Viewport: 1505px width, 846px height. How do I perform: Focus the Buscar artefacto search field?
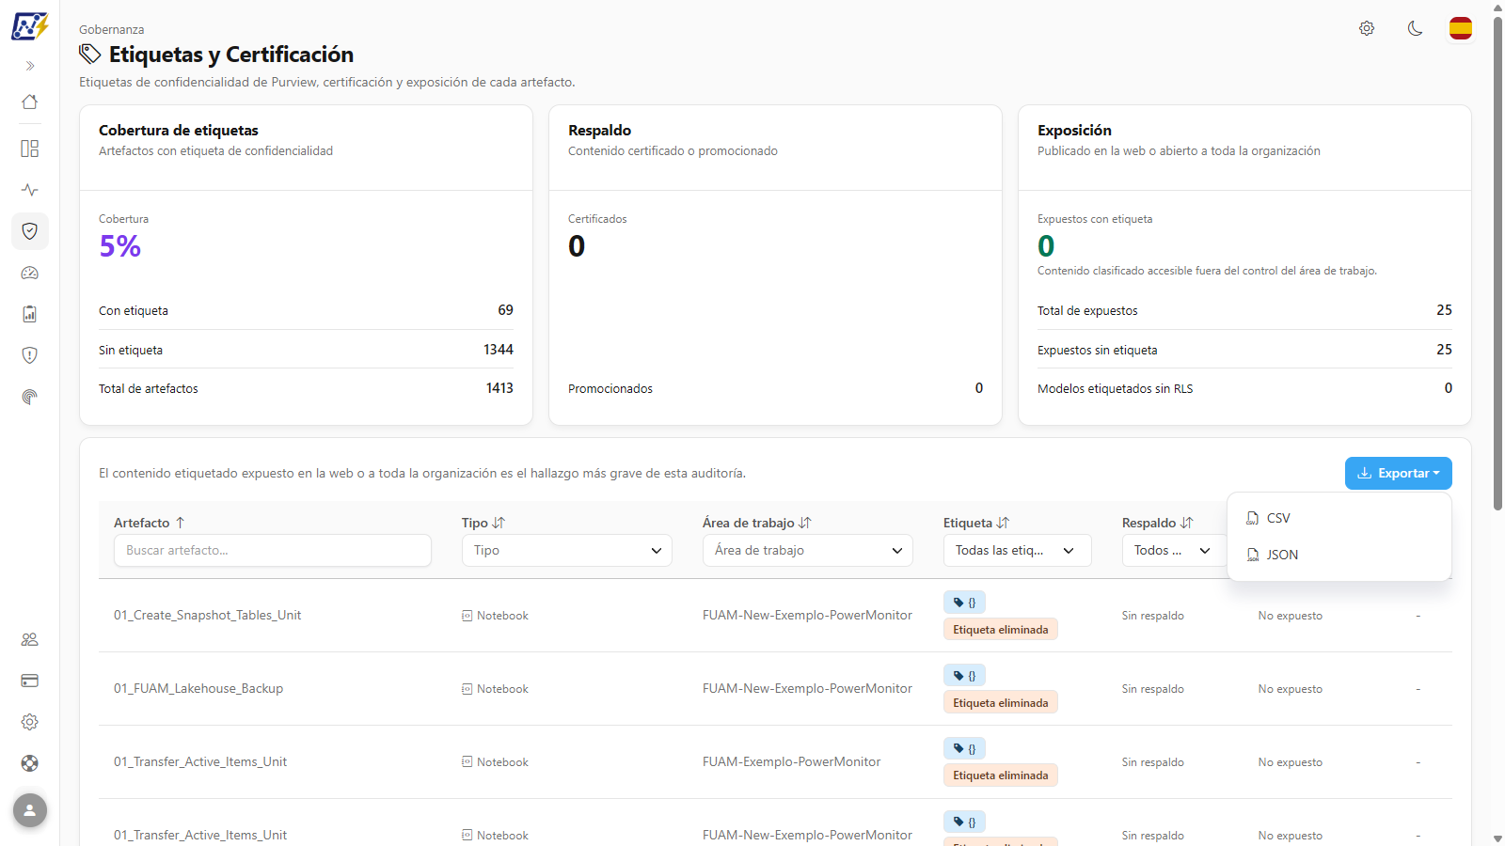pyautogui.click(x=273, y=551)
